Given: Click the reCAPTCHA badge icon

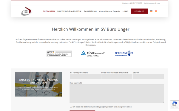Looking at the screenshot, I should (175, 104).
